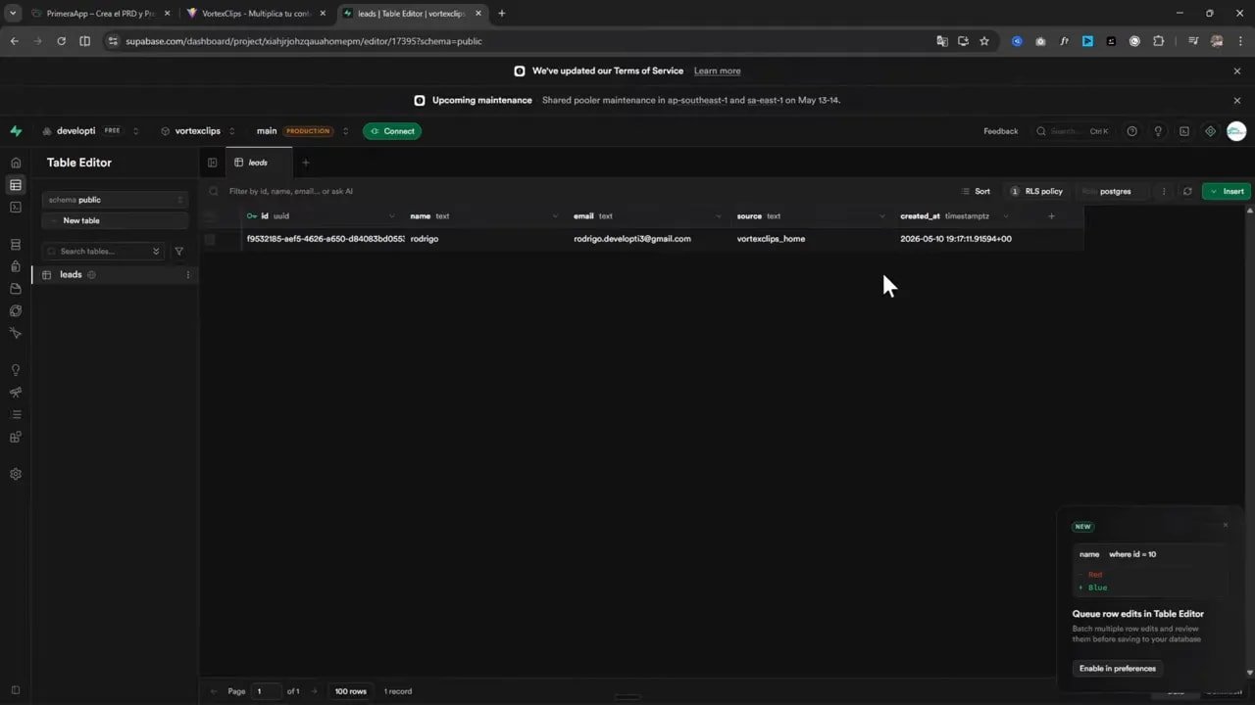Open the Sort options
This screenshot has width=1255, height=705.
tap(976, 192)
